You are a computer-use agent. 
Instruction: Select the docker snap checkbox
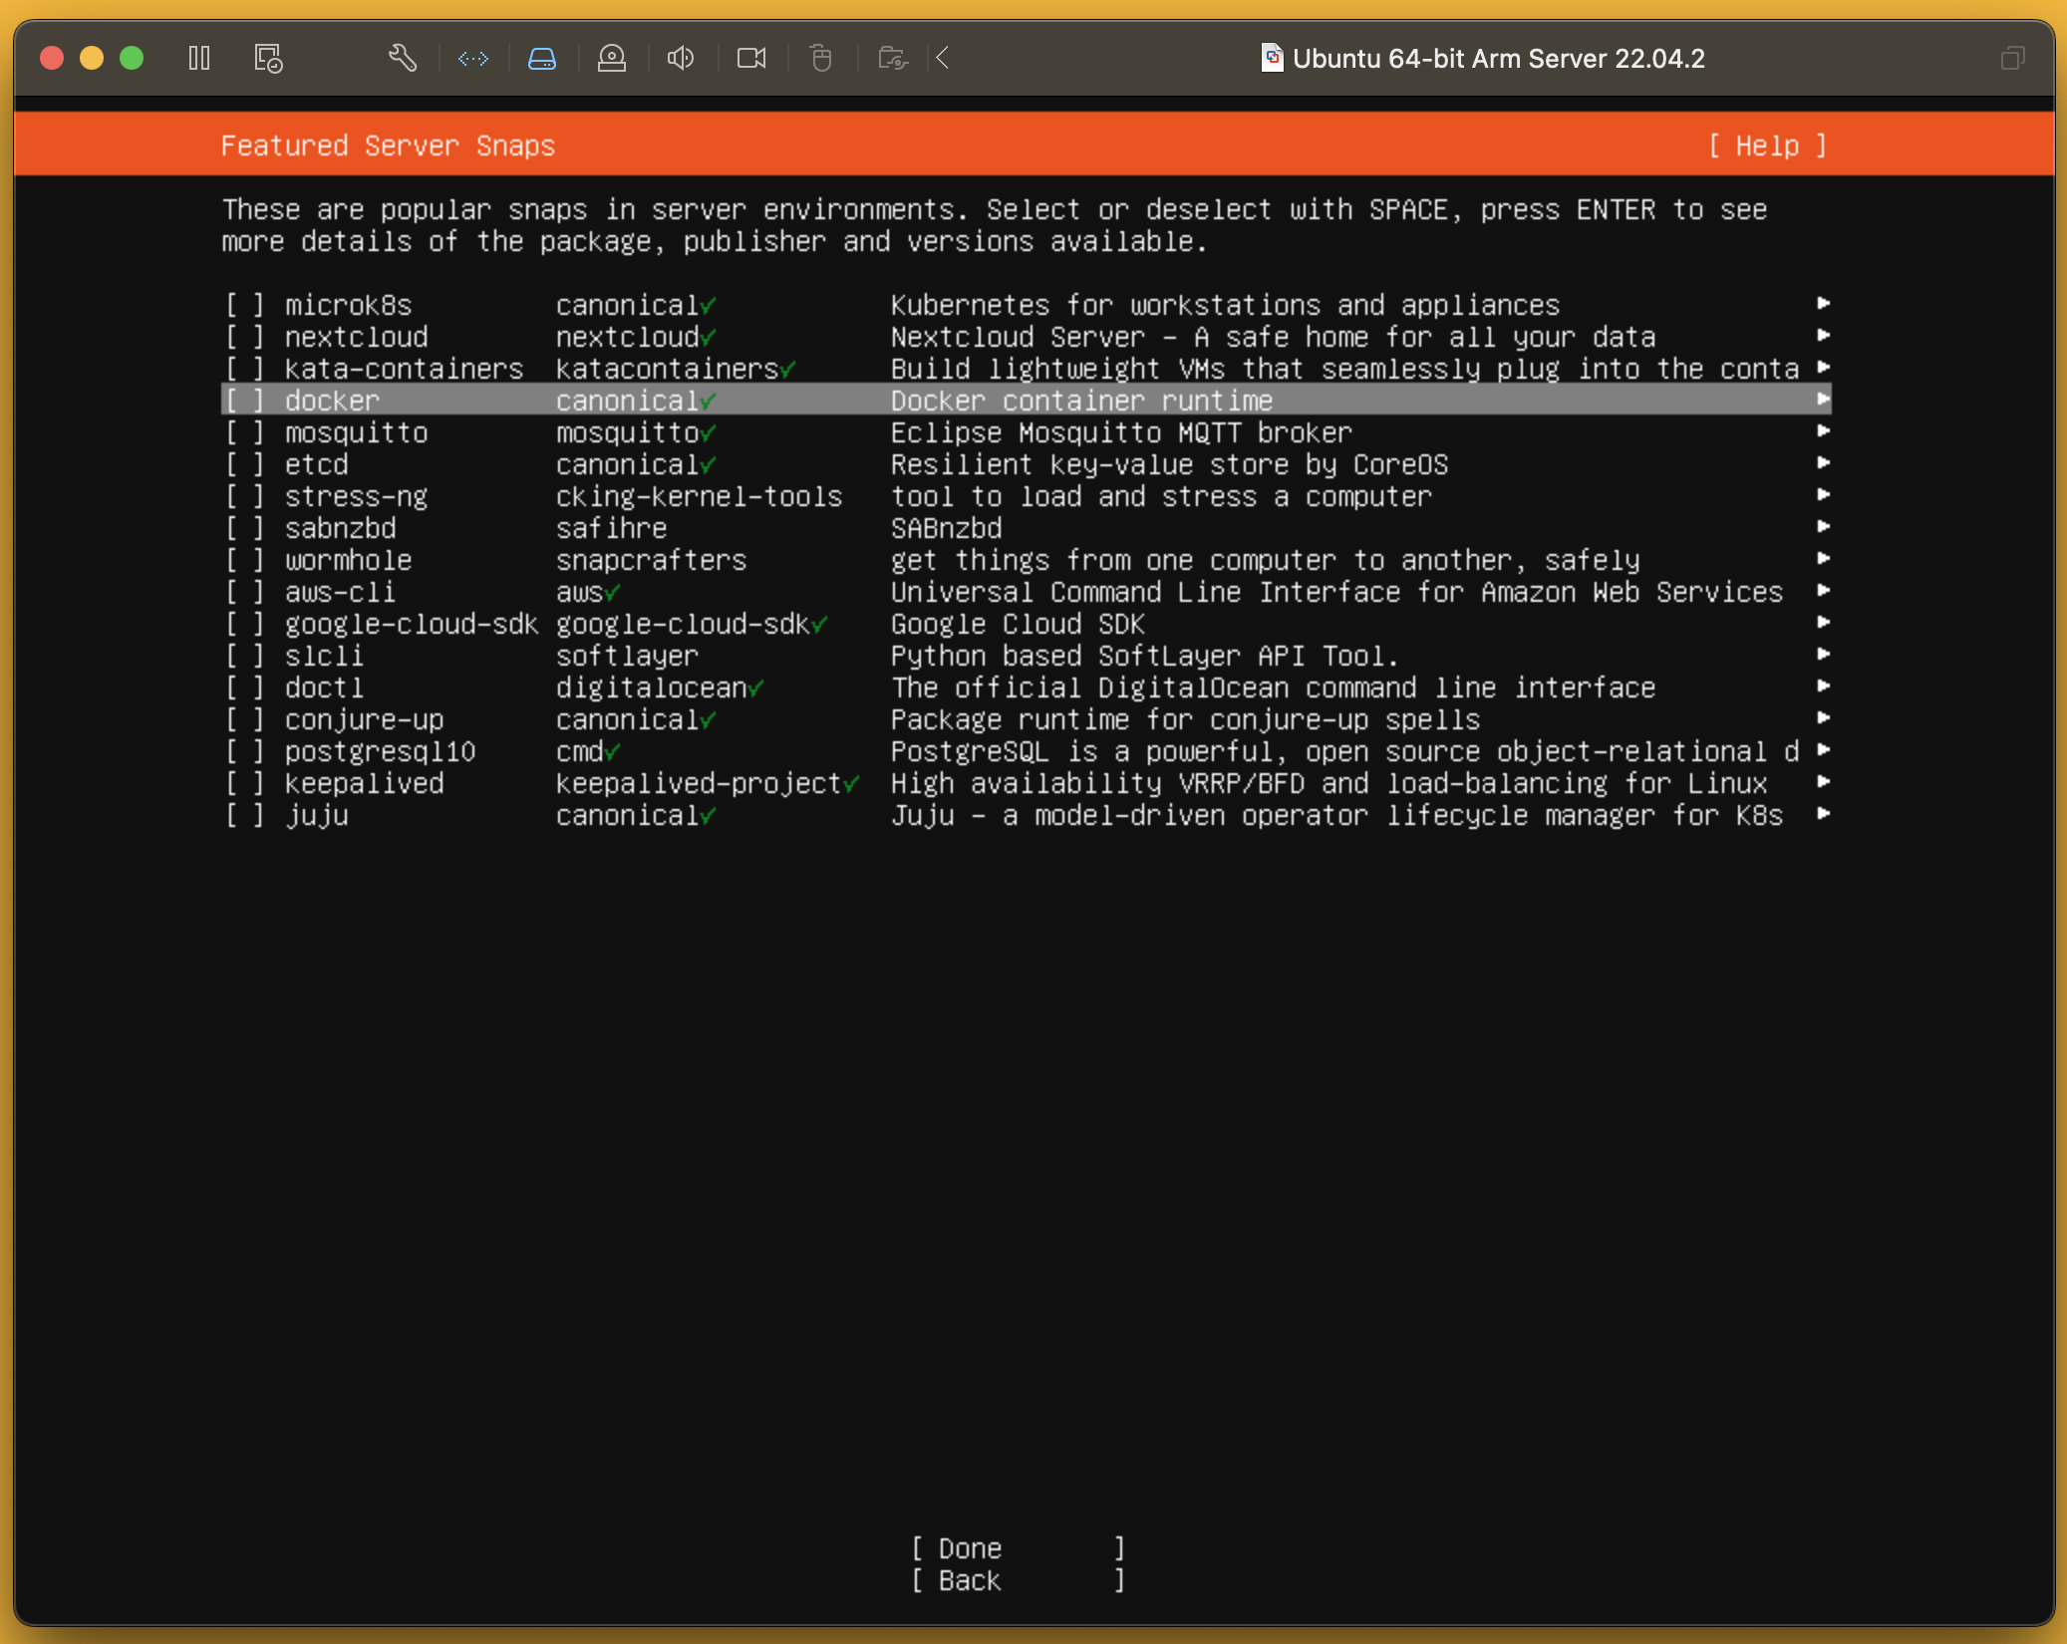click(x=244, y=401)
